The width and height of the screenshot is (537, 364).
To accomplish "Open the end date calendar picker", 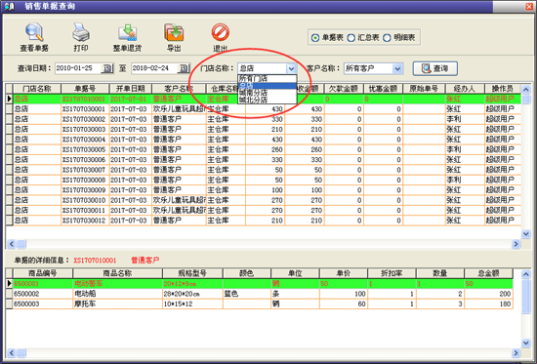I will point(184,68).
